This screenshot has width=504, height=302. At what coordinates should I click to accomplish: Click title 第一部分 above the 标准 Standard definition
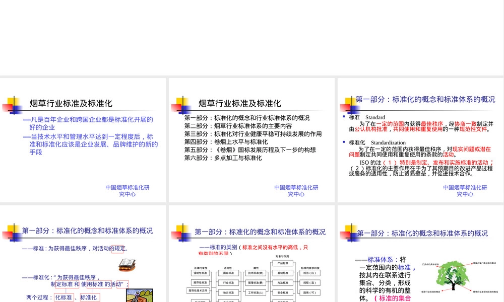click(425, 100)
